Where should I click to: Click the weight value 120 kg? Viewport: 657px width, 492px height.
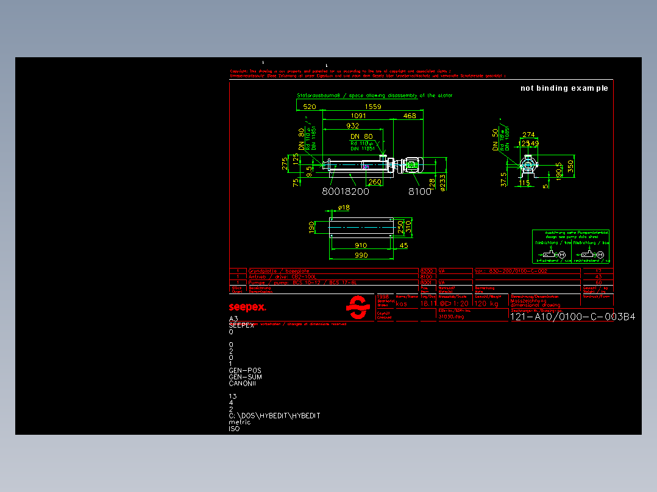click(486, 303)
